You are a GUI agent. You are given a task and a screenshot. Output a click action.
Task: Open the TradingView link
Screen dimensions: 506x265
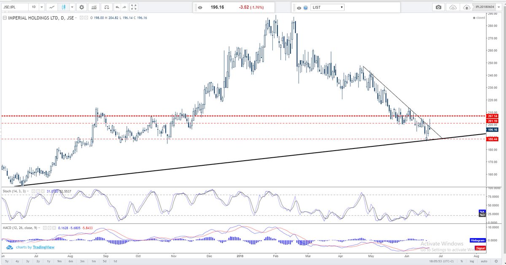[44, 247]
